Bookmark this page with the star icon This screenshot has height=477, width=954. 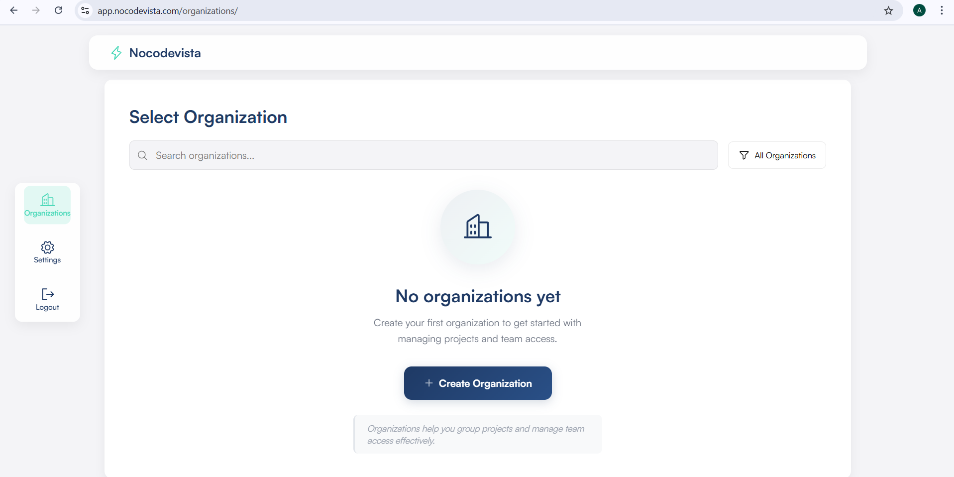tap(888, 10)
